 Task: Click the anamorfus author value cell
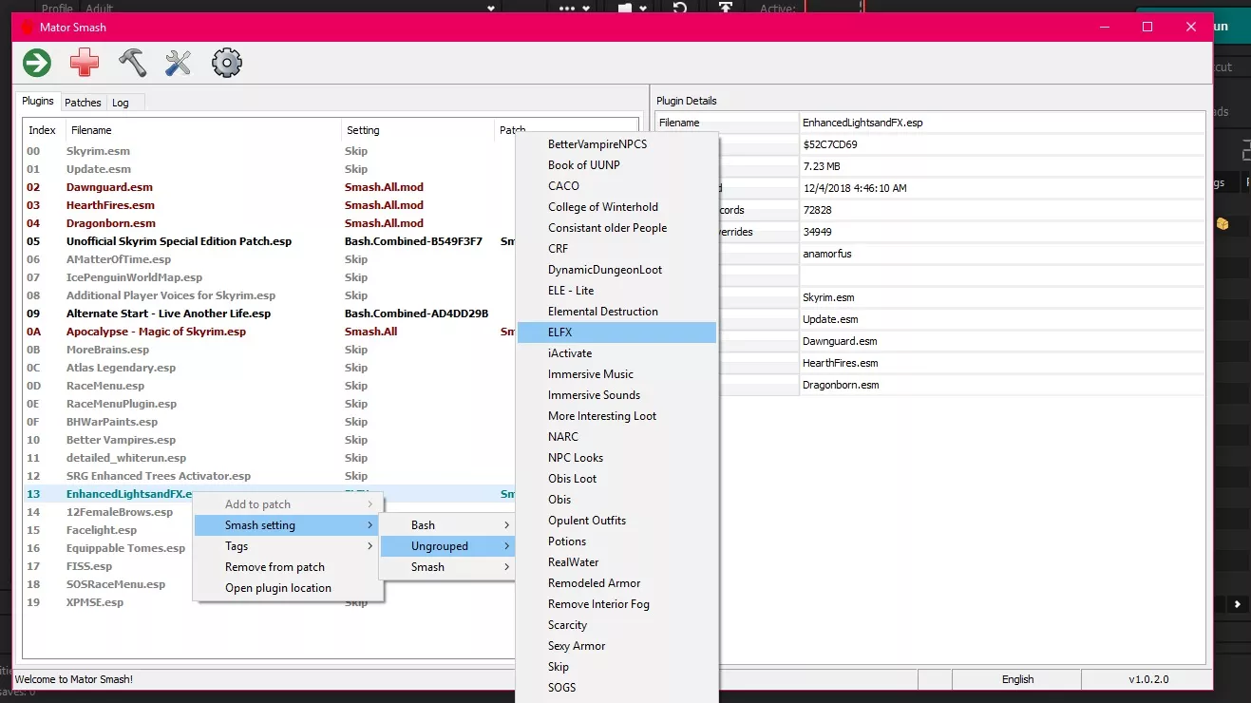(1002, 254)
